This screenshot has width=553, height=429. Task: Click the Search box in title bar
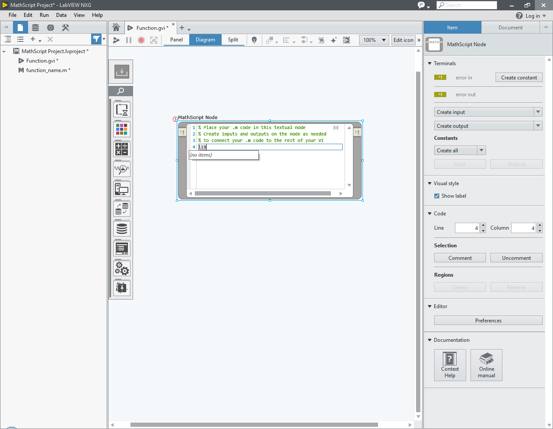pyautogui.click(x=467, y=5)
